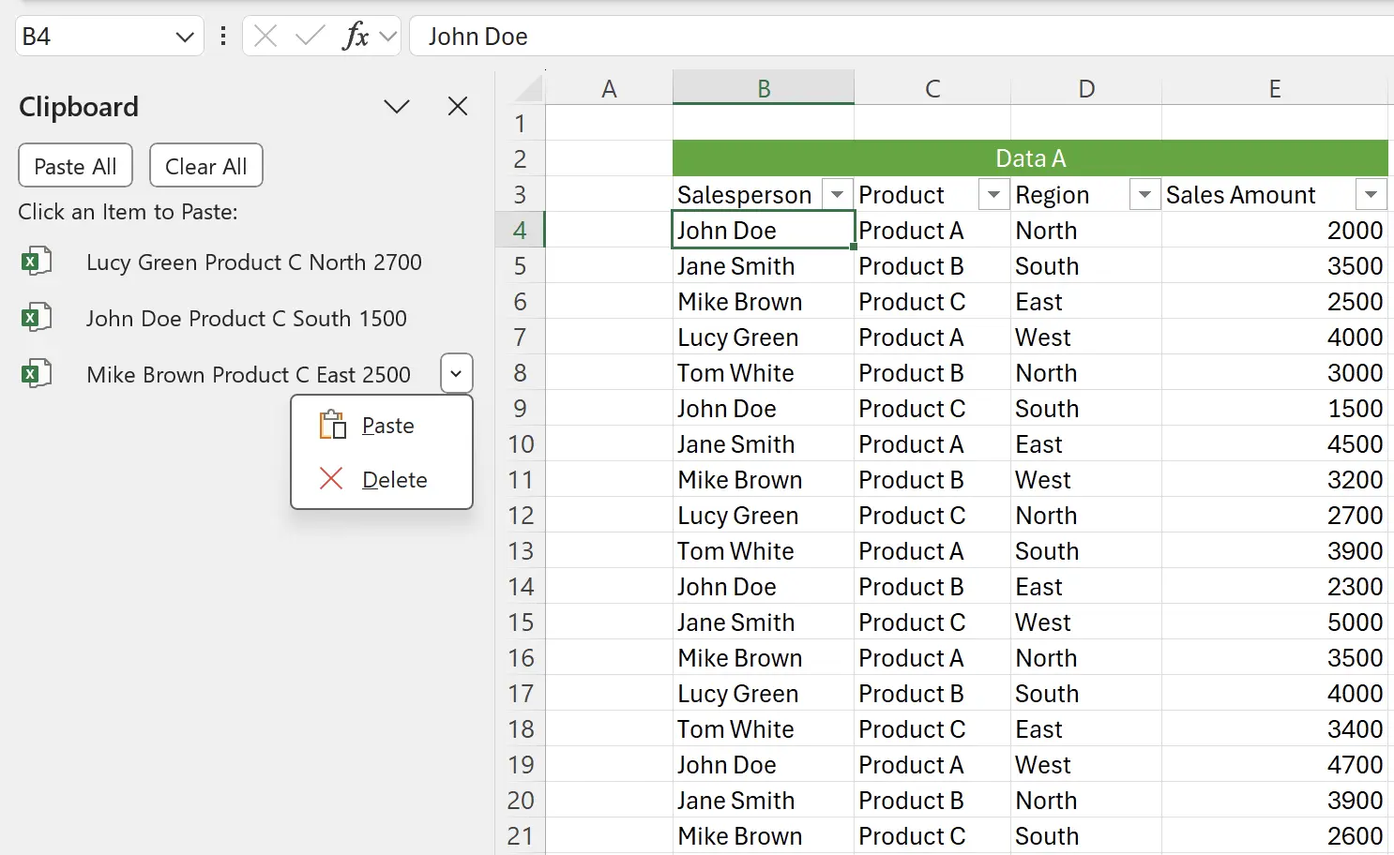Open the Sales Amount filter dropdown
This screenshot has height=855, width=1394.
[x=1371, y=194]
